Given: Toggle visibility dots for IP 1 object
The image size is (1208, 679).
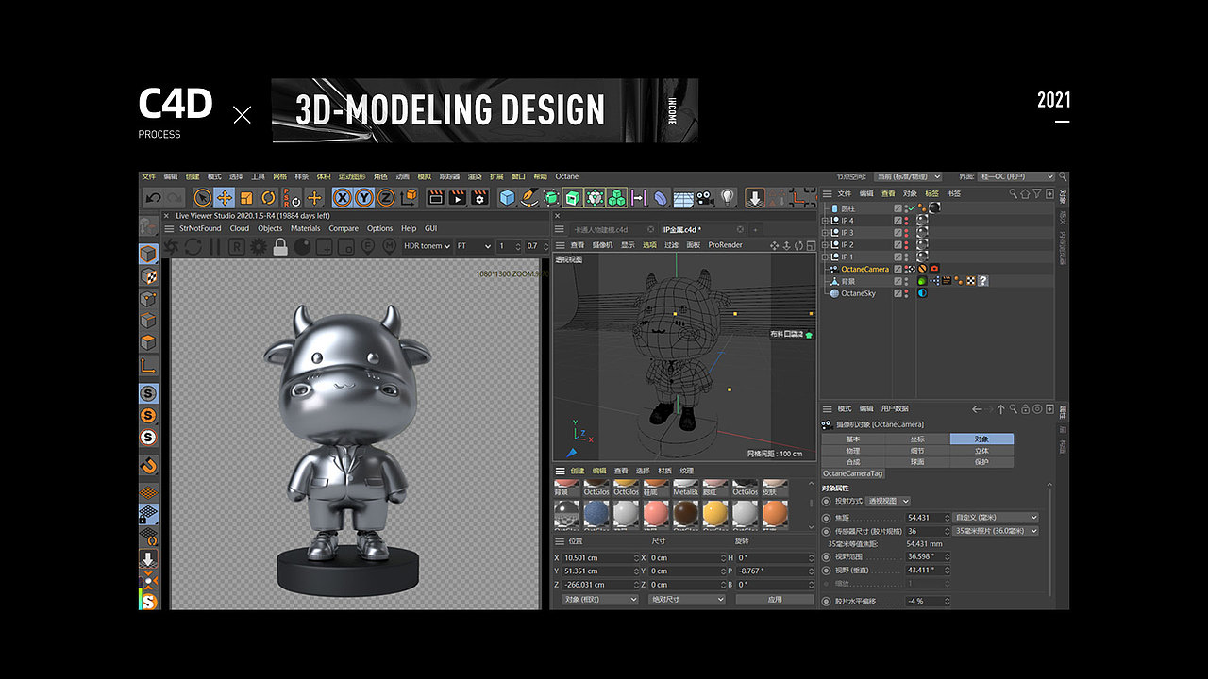Looking at the screenshot, I should (x=908, y=257).
